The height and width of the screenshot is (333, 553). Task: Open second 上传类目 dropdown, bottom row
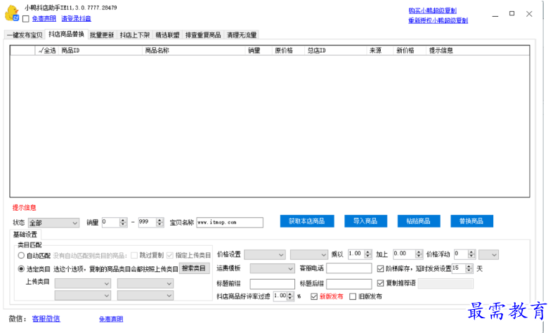coord(145,296)
